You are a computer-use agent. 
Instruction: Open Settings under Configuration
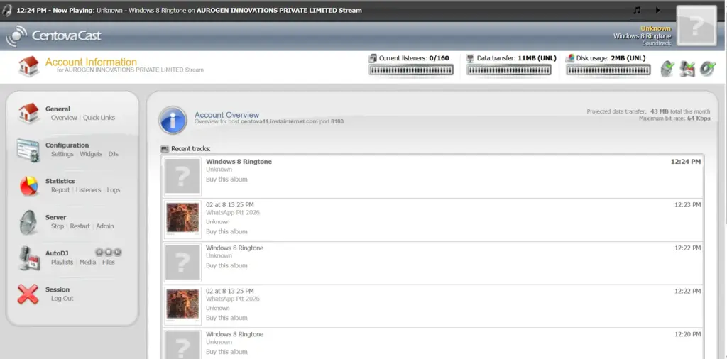tap(62, 154)
